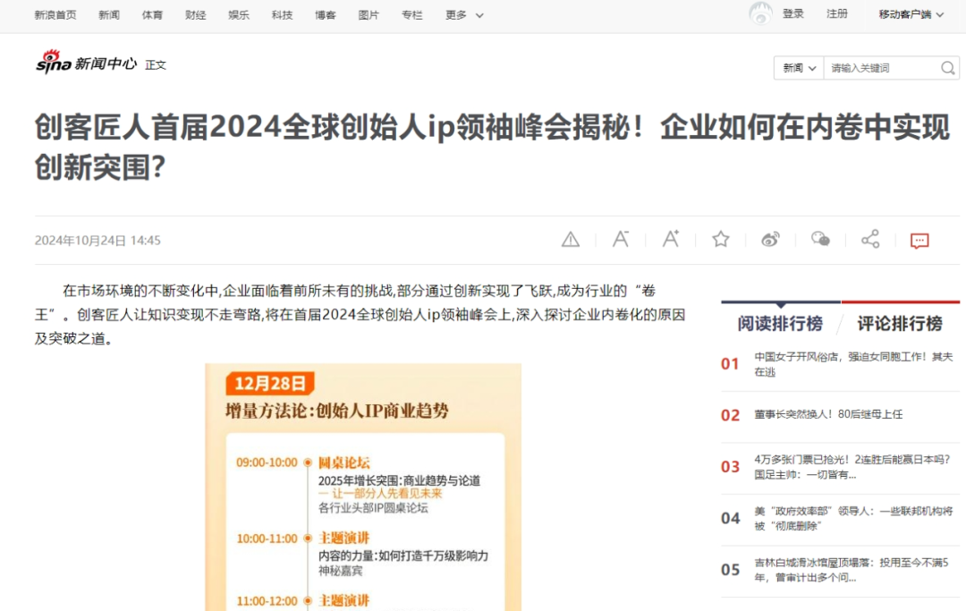Open ranked article 05 吉林白城滑冰馆
This screenshot has height=611, width=966.
click(851, 570)
